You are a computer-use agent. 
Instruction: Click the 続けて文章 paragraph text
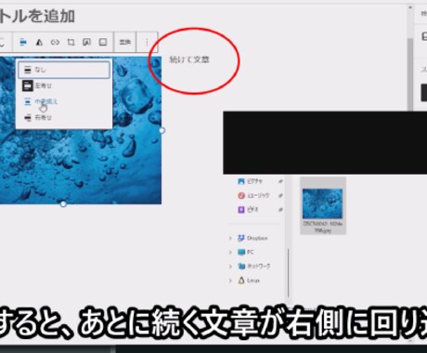189,59
